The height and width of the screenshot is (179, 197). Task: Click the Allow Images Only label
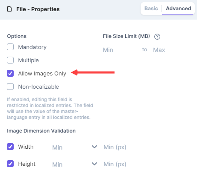[x=42, y=74]
